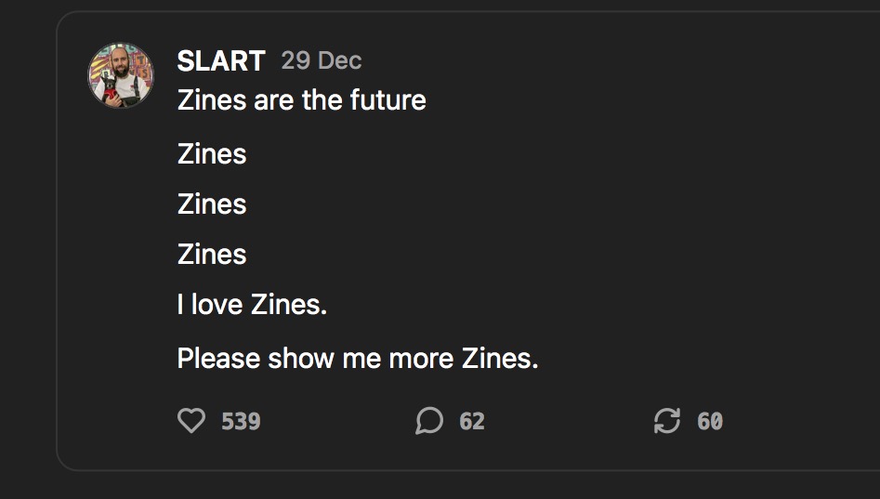The height and width of the screenshot is (499, 880).
Task: Click the 62 comments count
Action: pos(472,422)
